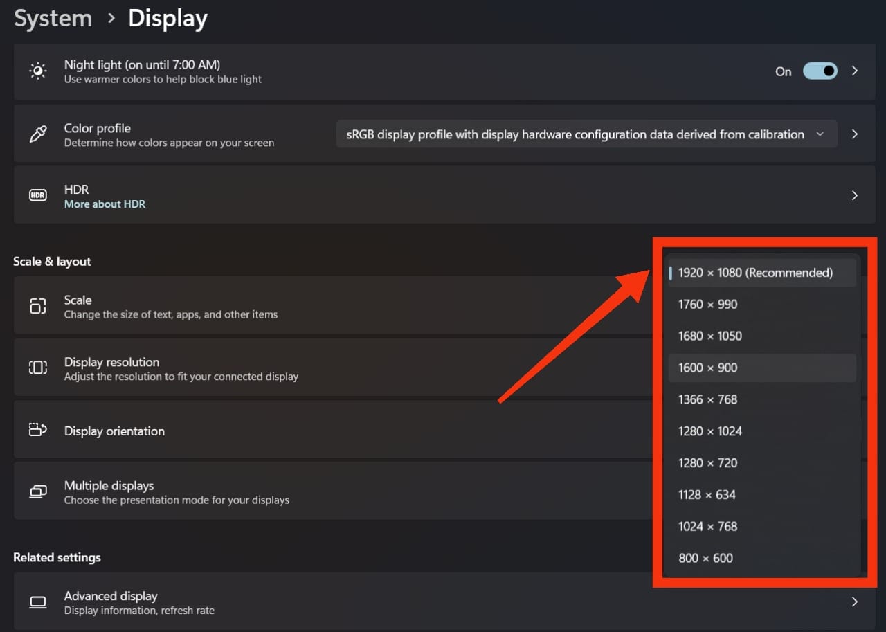Choose 1920 × 1080 (Recommended) option
The height and width of the screenshot is (632, 886).
pyautogui.click(x=762, y=273)
